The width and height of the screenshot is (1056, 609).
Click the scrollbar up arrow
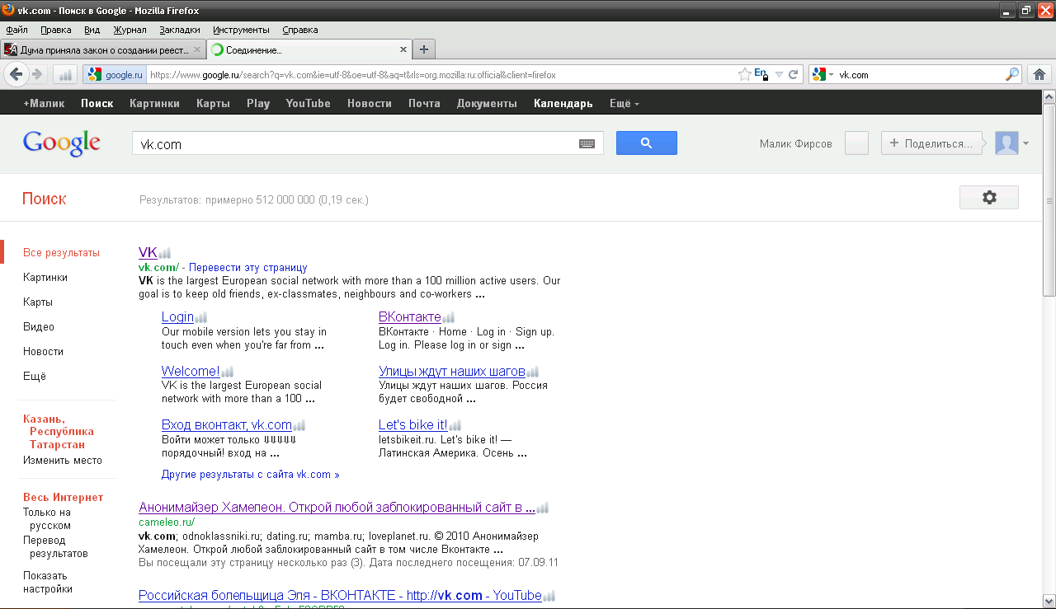coord(1049,96)
